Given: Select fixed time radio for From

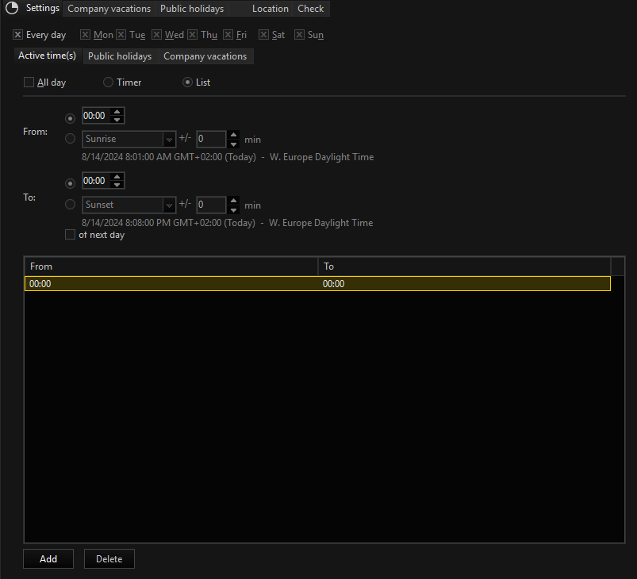Looking at the screenshot, I should (70, 118).
